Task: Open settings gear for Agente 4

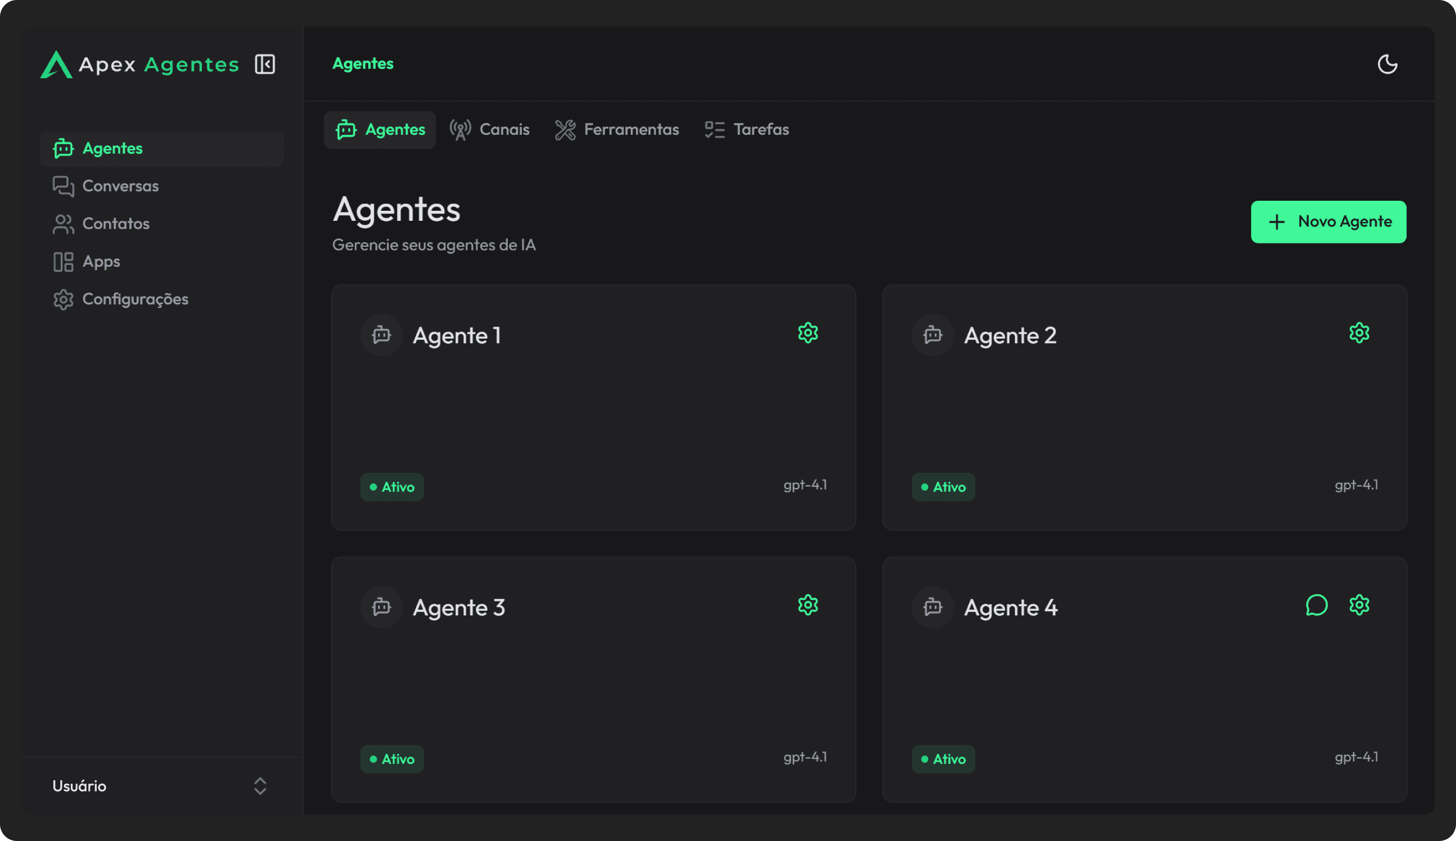Action: point(1359,605)
